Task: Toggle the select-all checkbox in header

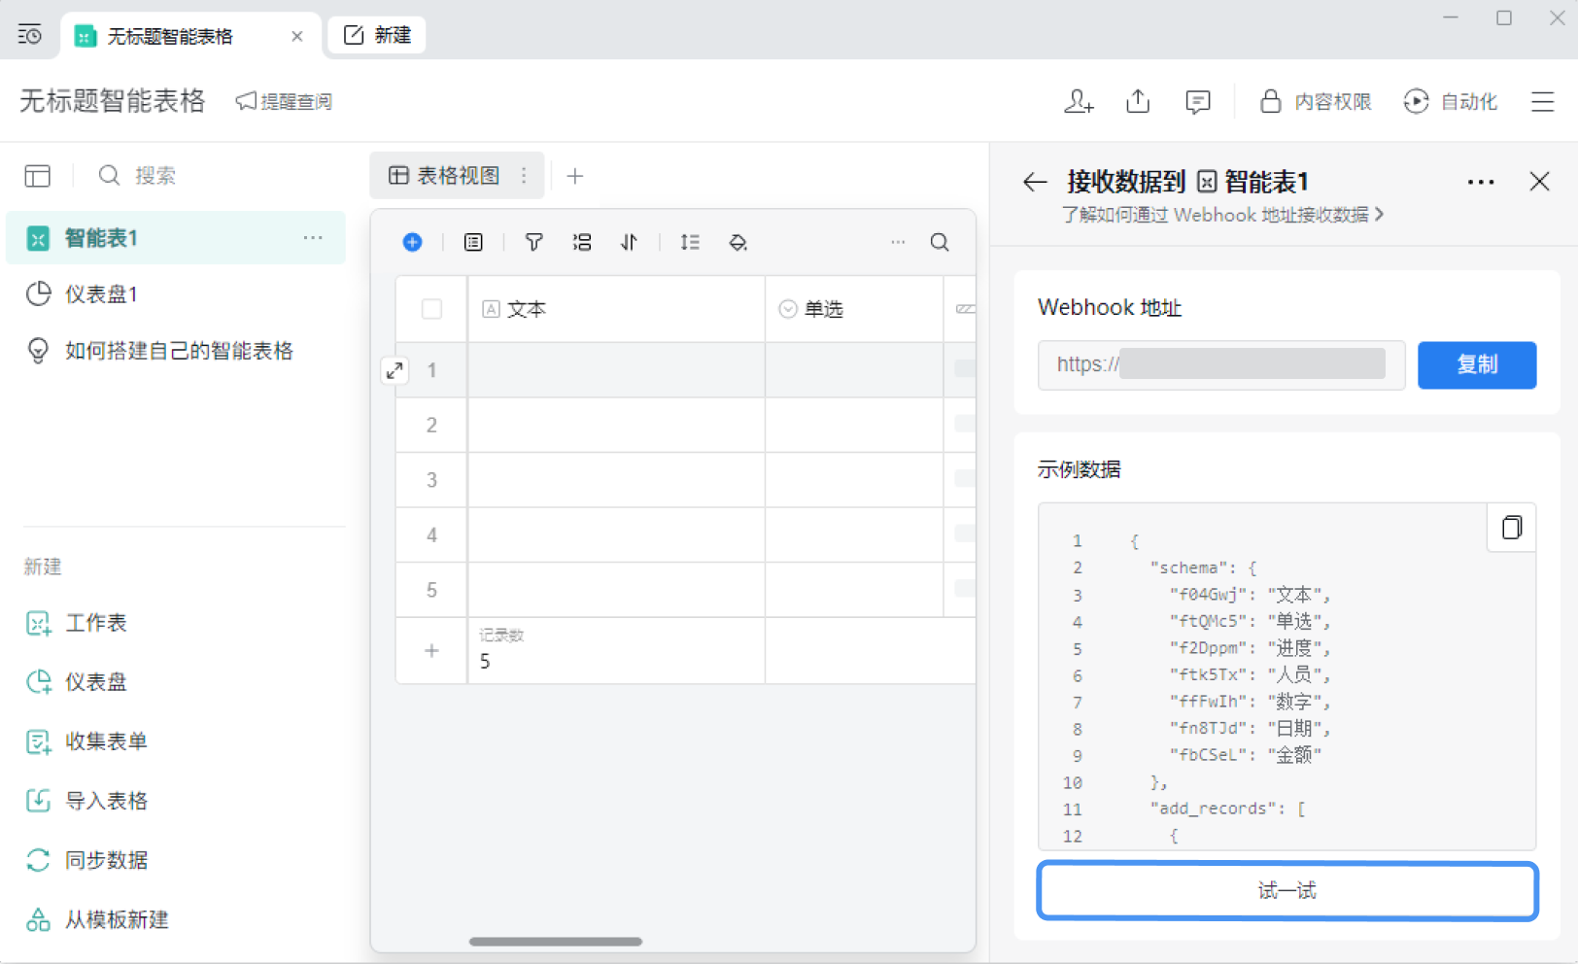Action: click(432, 309)
